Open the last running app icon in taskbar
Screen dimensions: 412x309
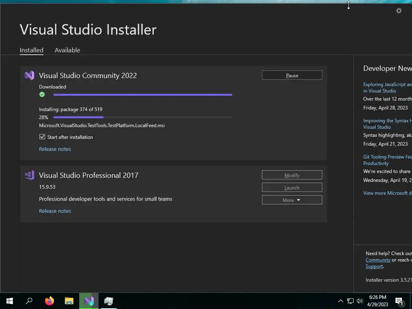pyautogui.click(x=109, y=301)
